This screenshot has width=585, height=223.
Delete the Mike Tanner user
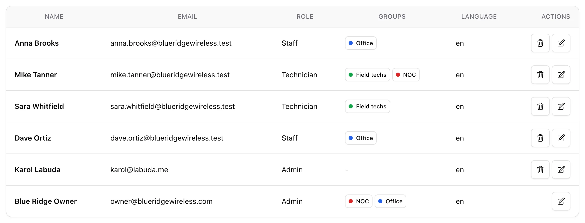(540, 75)
